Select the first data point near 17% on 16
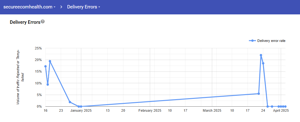The image size is (300, 122). pyautogui.click(x=45, y=66)
